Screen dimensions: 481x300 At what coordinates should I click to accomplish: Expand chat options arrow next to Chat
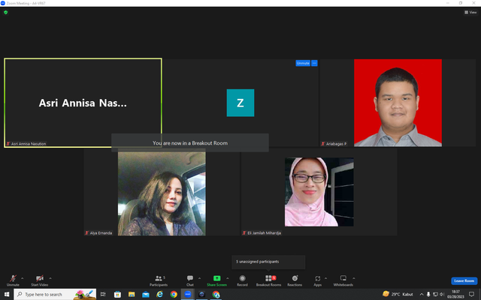click(x=199, y=278)
